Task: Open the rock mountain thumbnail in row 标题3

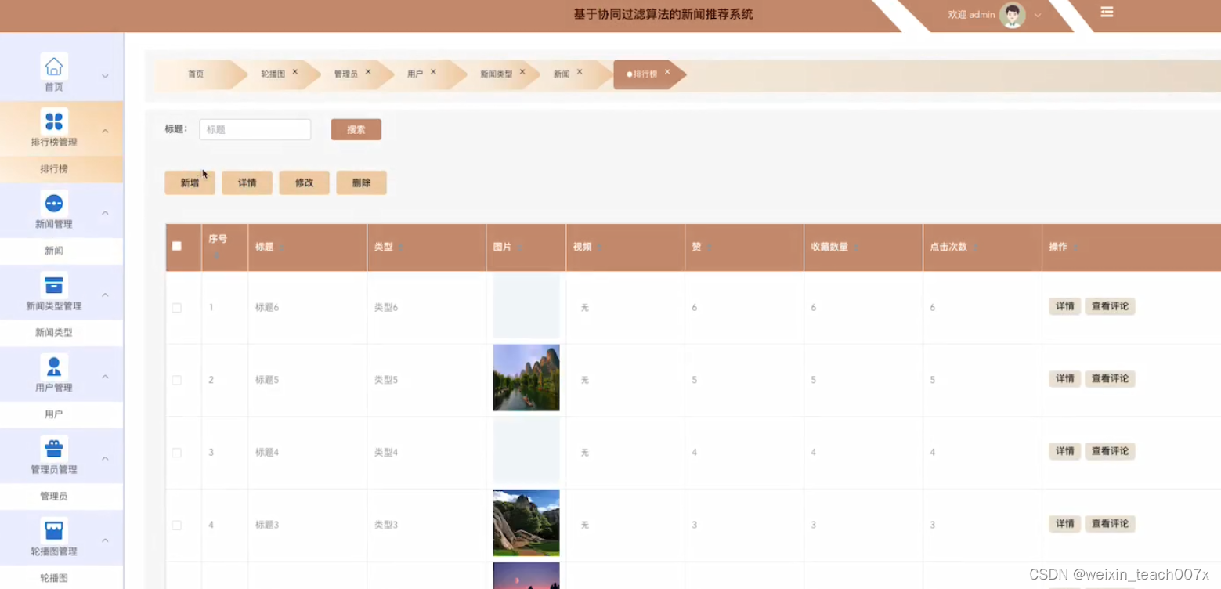Action: [526, 522]
